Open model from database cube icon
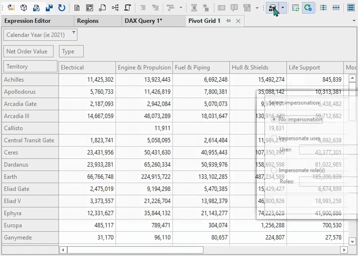Image resolution: width=358 pixels, height=256 pixels. 23,8
